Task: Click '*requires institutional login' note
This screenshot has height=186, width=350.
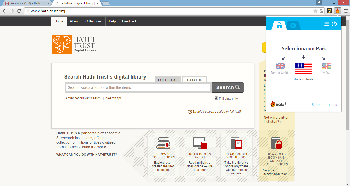Action: click(275, 172)
